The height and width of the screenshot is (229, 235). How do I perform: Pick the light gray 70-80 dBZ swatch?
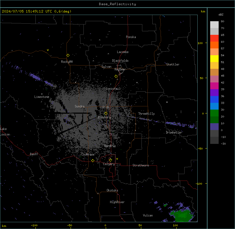(214, 25)
